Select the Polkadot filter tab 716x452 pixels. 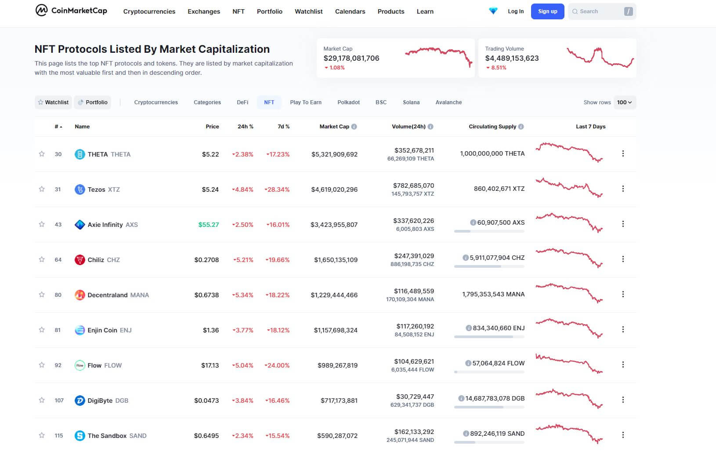(x=348, y=102)
